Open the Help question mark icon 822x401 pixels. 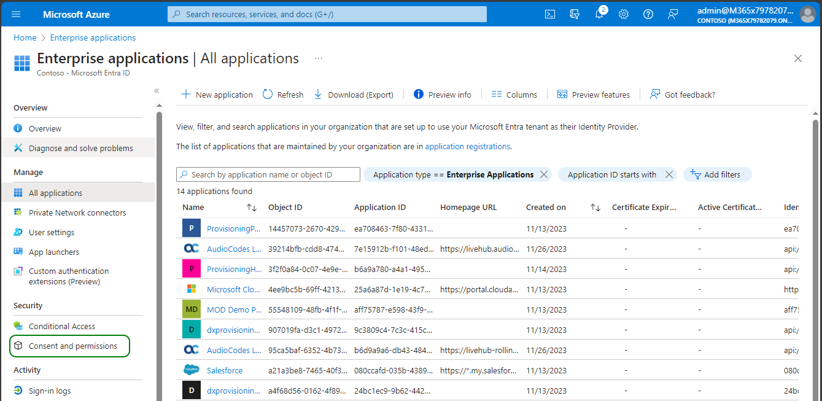(648, 14)
